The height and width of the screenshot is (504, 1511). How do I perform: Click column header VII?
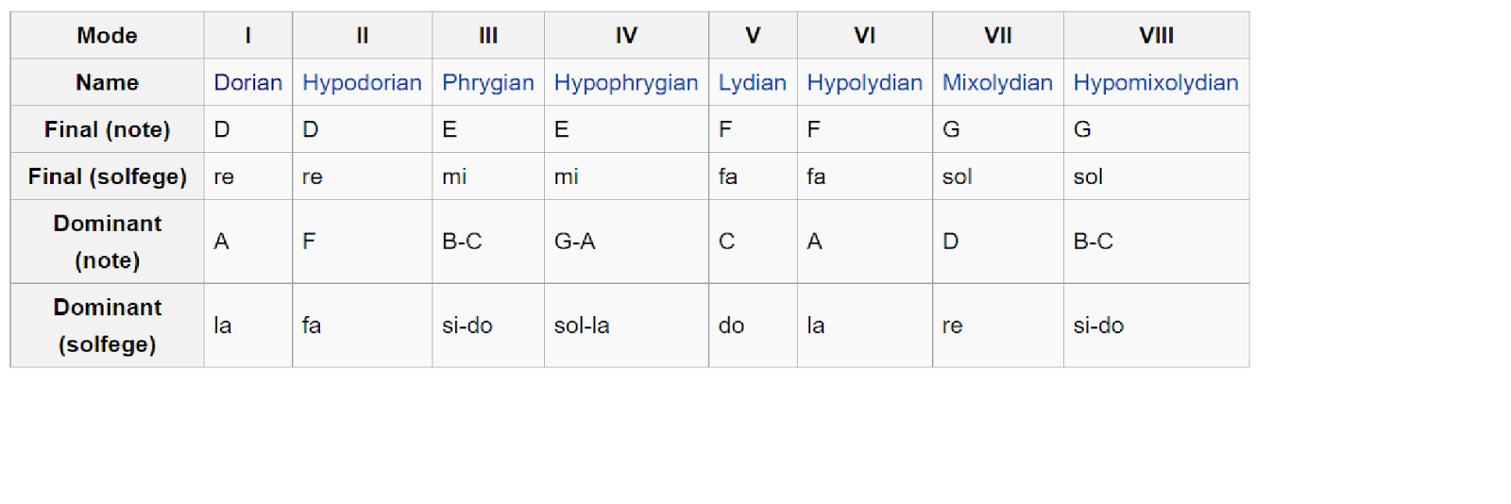pos(998,35)
